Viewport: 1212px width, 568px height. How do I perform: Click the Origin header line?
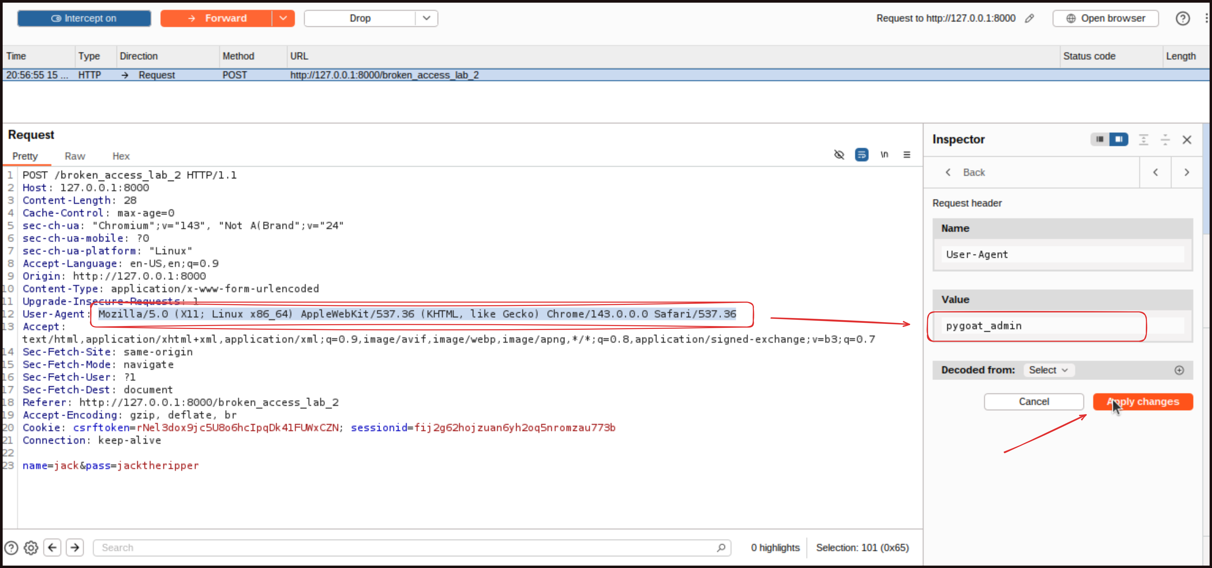click(x=114, y=276)
